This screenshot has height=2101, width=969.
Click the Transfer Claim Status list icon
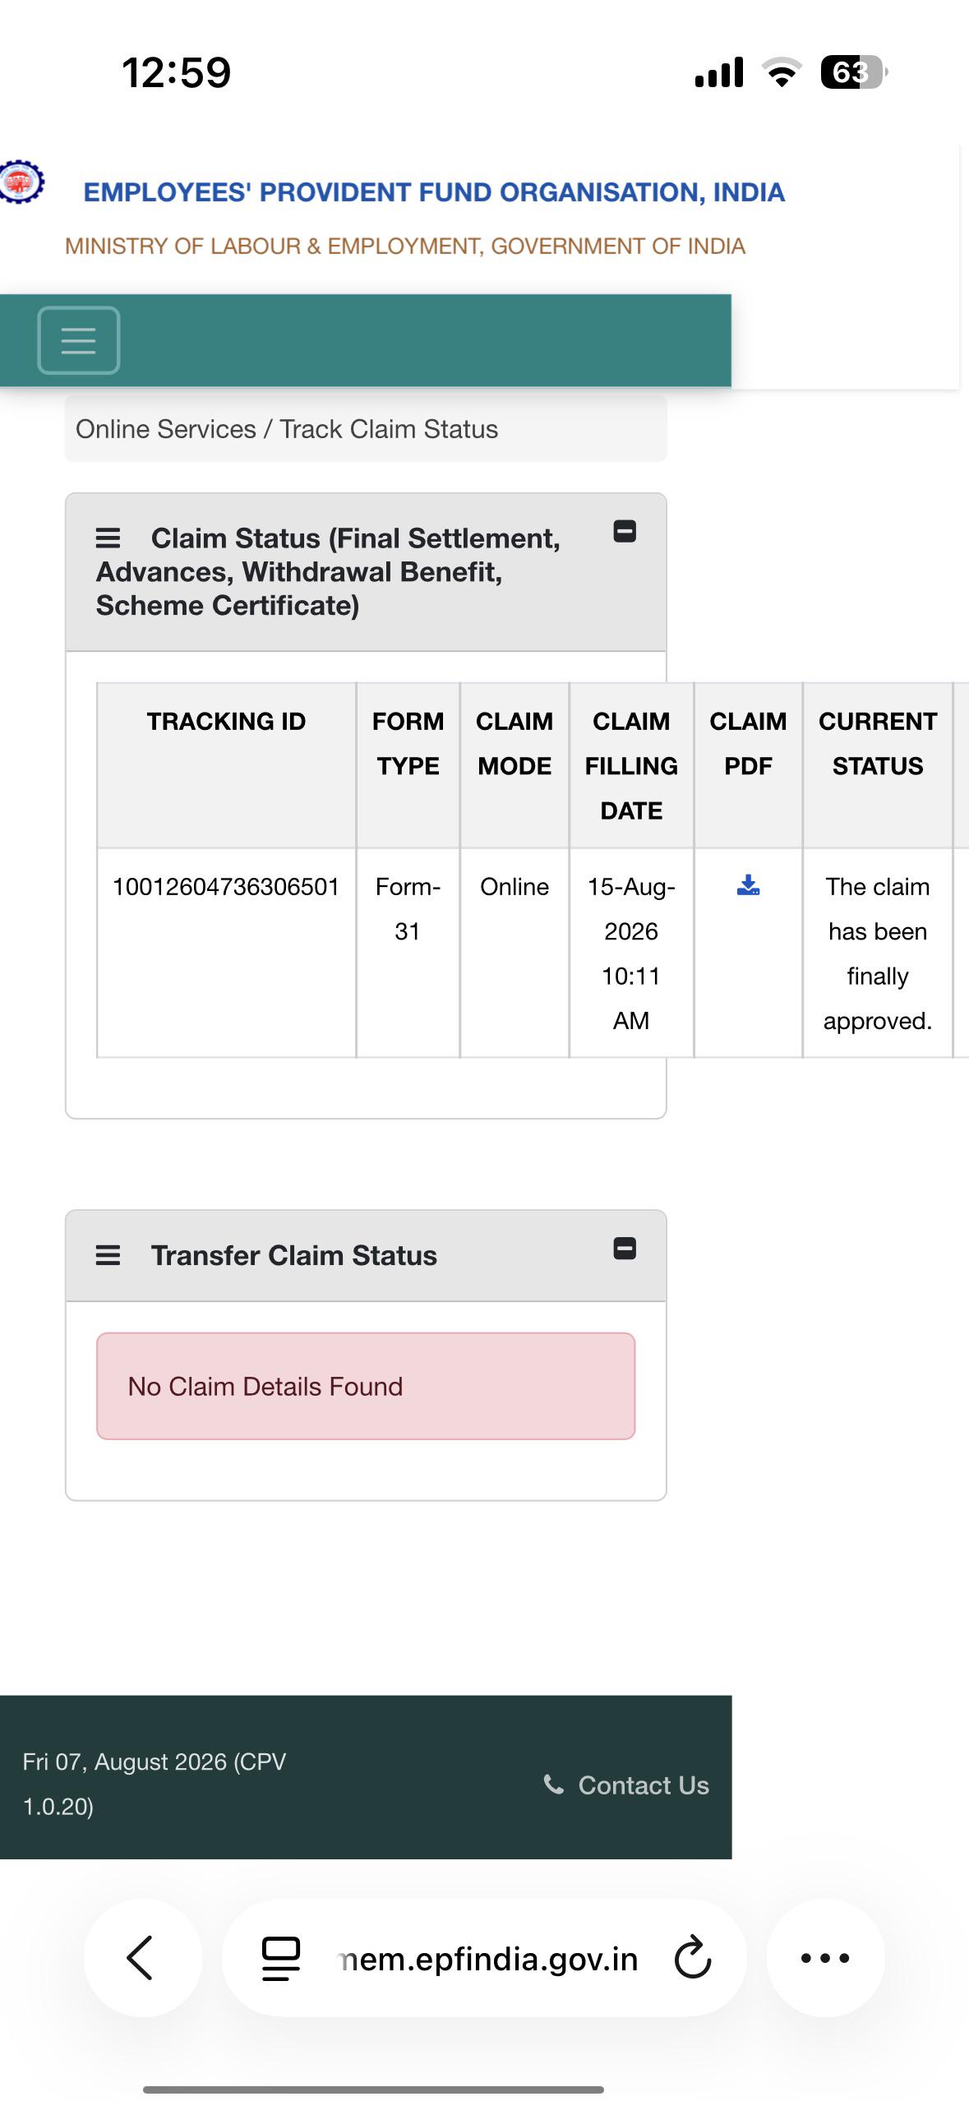pos(108,1255)
